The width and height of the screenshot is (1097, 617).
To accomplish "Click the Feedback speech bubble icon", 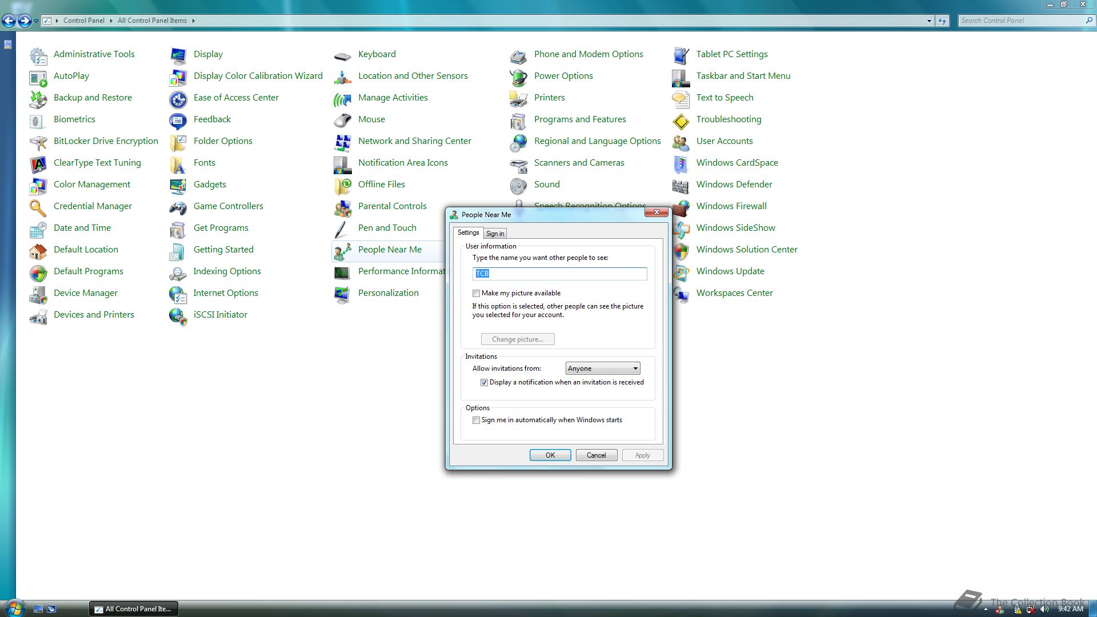I will (x=178, y=121).
